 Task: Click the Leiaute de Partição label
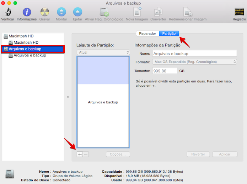[95, 45]
